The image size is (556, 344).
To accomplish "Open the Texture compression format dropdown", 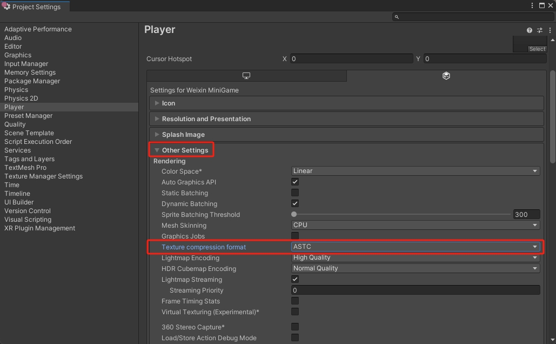I will coord(416,247).
